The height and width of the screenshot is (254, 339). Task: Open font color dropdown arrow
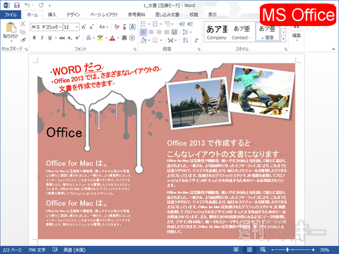point(118,38)
